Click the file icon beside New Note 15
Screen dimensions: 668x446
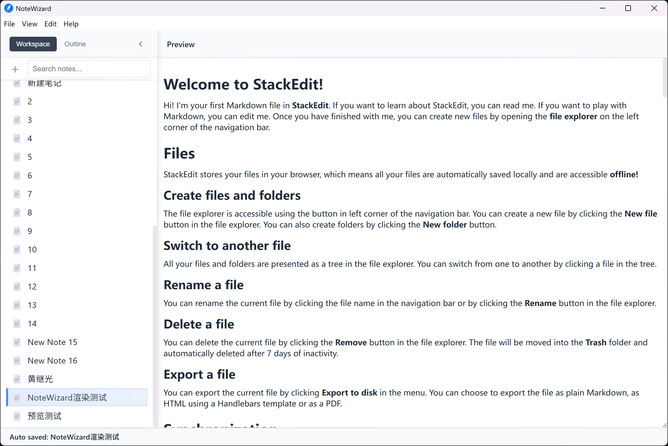[x=17, y=342]
